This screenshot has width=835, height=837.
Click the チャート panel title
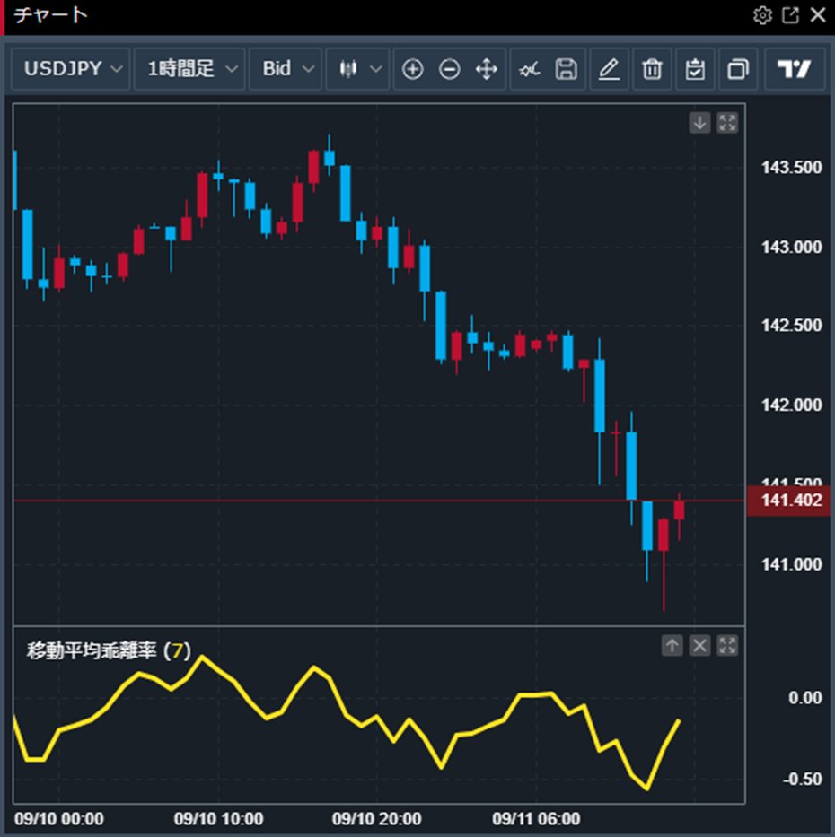click(x=51, y=15)
